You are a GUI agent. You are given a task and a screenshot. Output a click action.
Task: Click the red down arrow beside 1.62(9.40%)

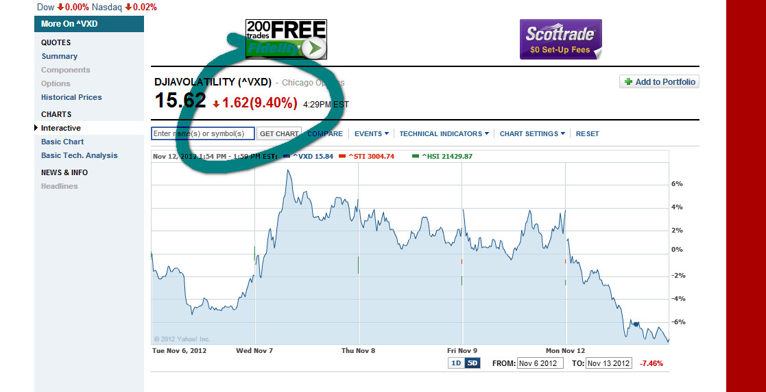[x=217, y=104]
